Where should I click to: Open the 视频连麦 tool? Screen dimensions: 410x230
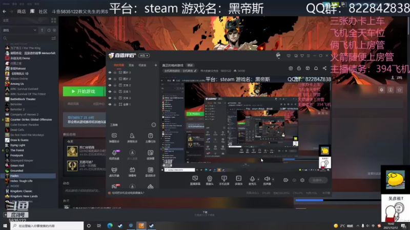pyautogui.click(x=114, y=155)
